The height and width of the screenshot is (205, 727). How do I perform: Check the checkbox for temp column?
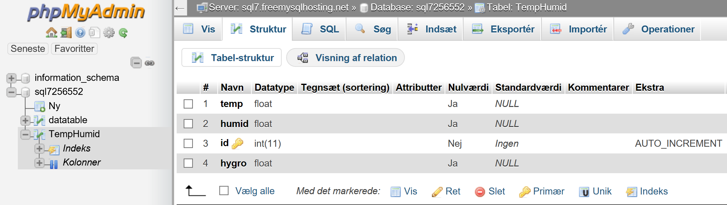188,104
